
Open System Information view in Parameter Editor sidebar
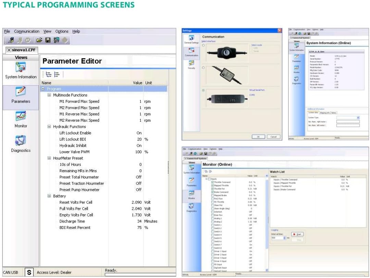pyautogui.click(x=21, y=70)
